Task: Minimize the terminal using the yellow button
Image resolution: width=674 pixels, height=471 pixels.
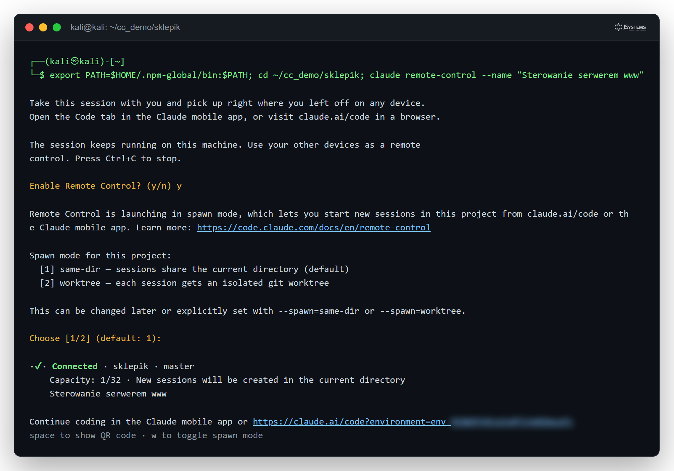Action: tap(43, 27)
